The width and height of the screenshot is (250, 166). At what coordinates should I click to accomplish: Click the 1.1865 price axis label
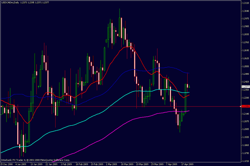coord(246,146)
